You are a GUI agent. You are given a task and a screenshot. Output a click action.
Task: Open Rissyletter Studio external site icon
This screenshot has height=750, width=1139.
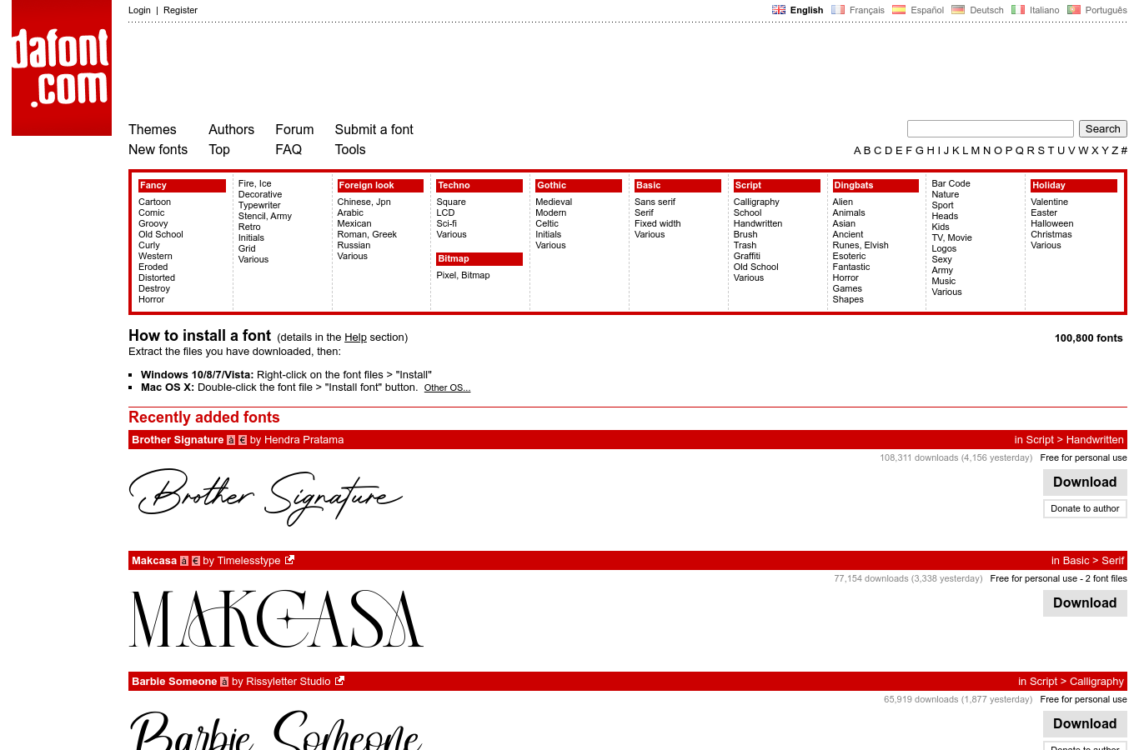tap(339, 681)
